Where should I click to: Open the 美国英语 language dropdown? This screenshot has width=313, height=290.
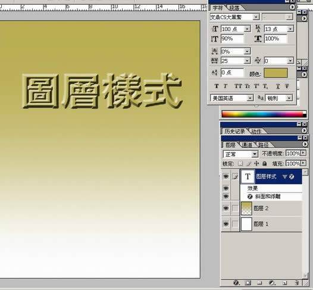250,98
